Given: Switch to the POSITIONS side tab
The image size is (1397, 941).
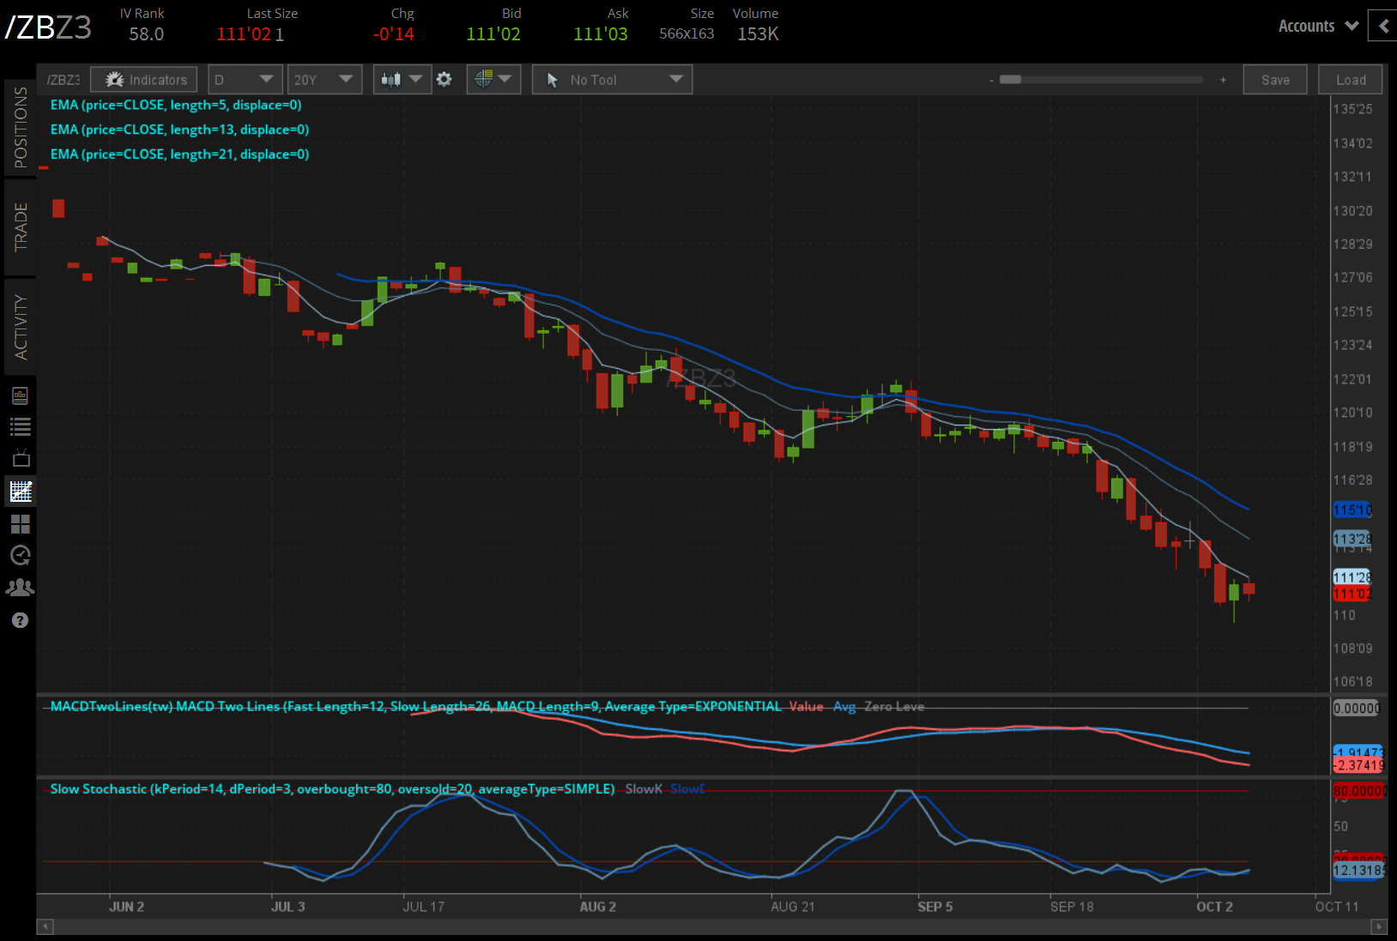Looking at the screenshot, I should [21, 127].
